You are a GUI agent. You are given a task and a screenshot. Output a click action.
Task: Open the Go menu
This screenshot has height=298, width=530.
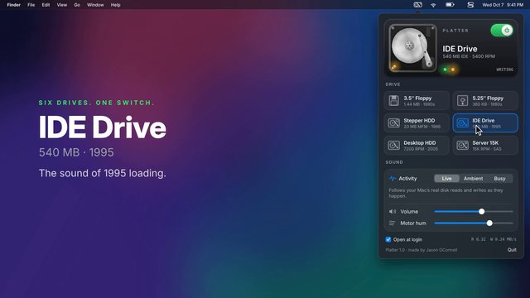pos(77,5)
